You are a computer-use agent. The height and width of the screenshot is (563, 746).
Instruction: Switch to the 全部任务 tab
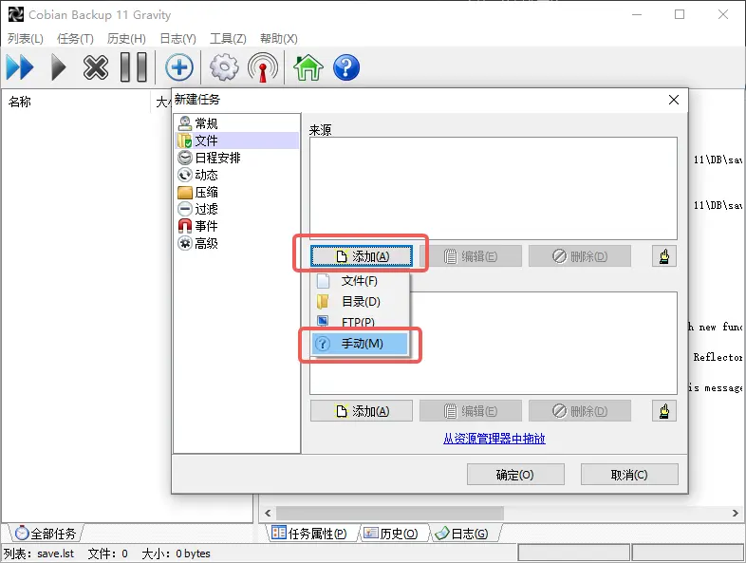(x=46, y=534)
